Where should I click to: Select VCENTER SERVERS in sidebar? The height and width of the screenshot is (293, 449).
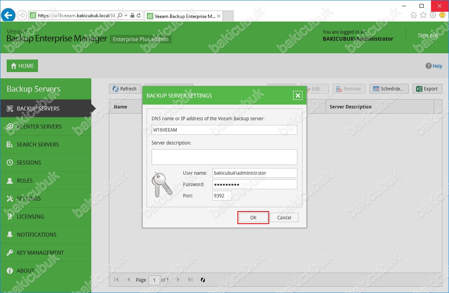[x=46, y=126]
